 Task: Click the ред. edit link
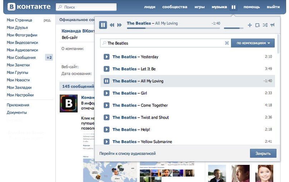pyautogui.click(x=47, y=20)
